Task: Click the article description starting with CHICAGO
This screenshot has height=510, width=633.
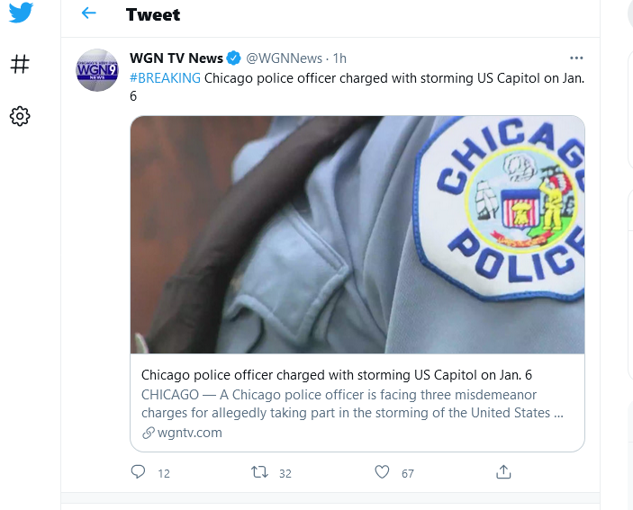Action: (x=352, y=404)
